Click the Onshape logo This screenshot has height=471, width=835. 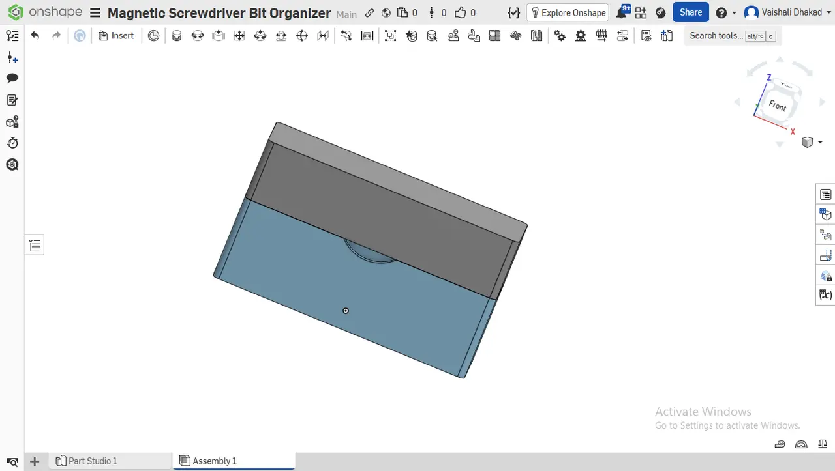click(x=45, y=12)
